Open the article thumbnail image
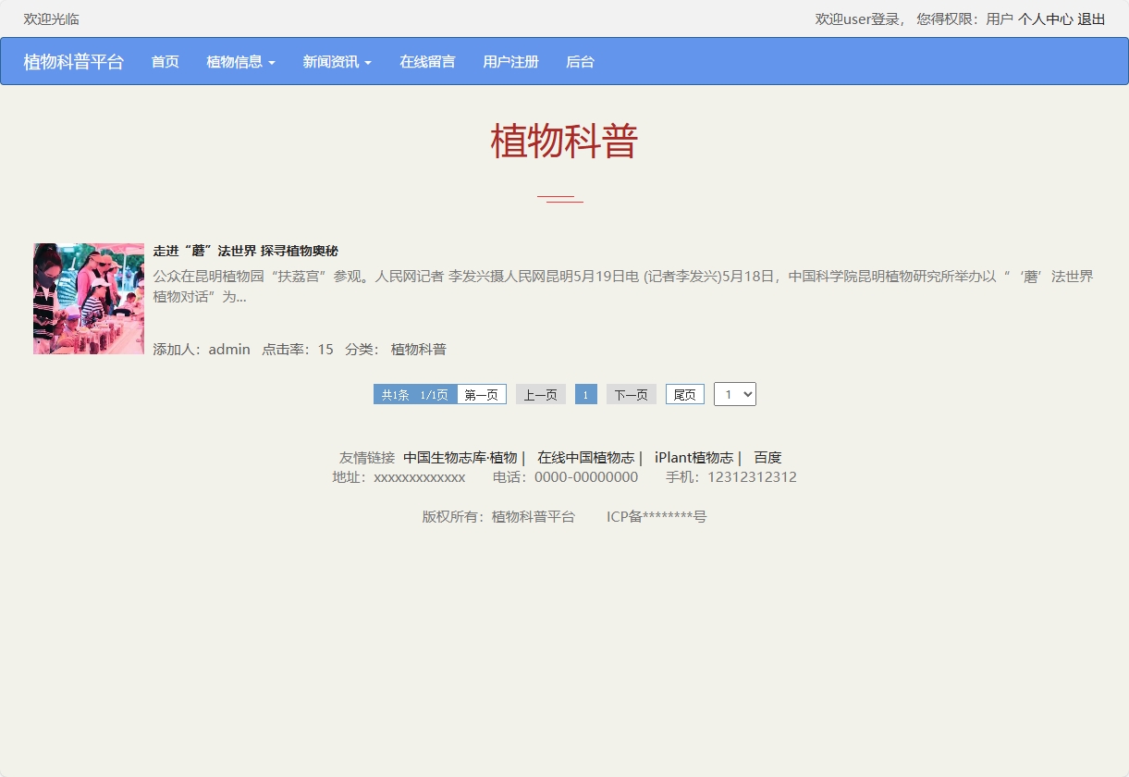Viewport: 1129px width, 777px height. tap(89, 299)
